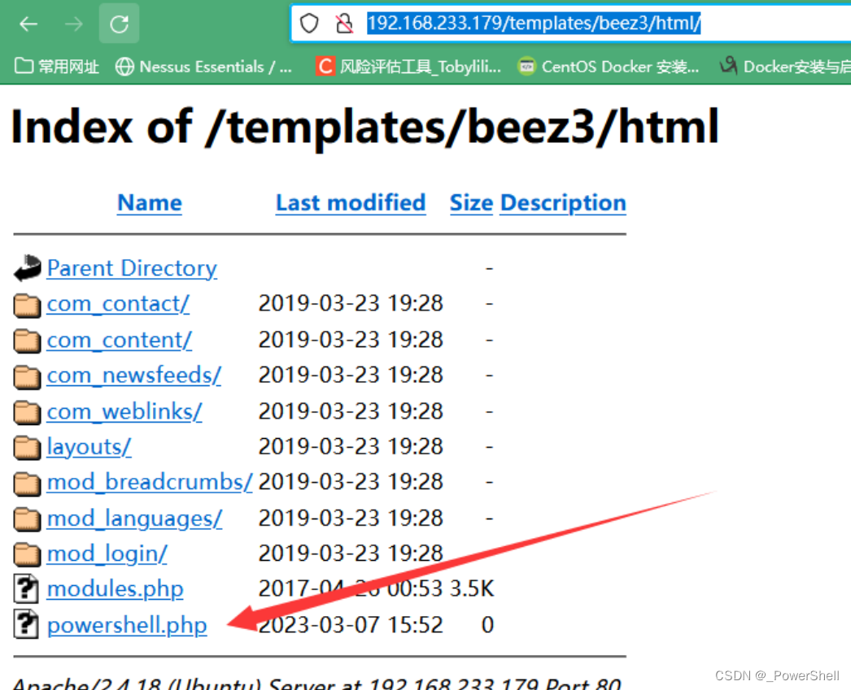Reload the page with the refresh button
851x690 pixels.
coord(119,24)
